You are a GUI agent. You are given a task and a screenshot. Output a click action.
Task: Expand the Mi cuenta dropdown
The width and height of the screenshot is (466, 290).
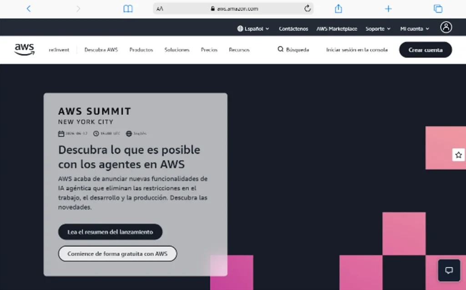click(x=415, y=29)
